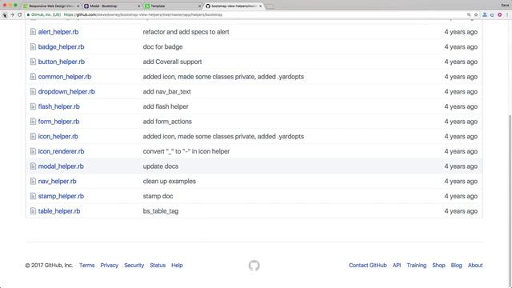Click the file icon beside modal_helper.rb
Viewport: 512px width, 288px height.
[x=33, y=166]
